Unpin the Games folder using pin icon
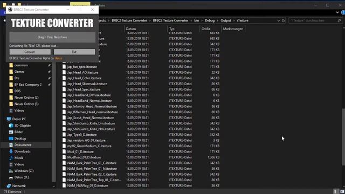 [x=49, y=72]
